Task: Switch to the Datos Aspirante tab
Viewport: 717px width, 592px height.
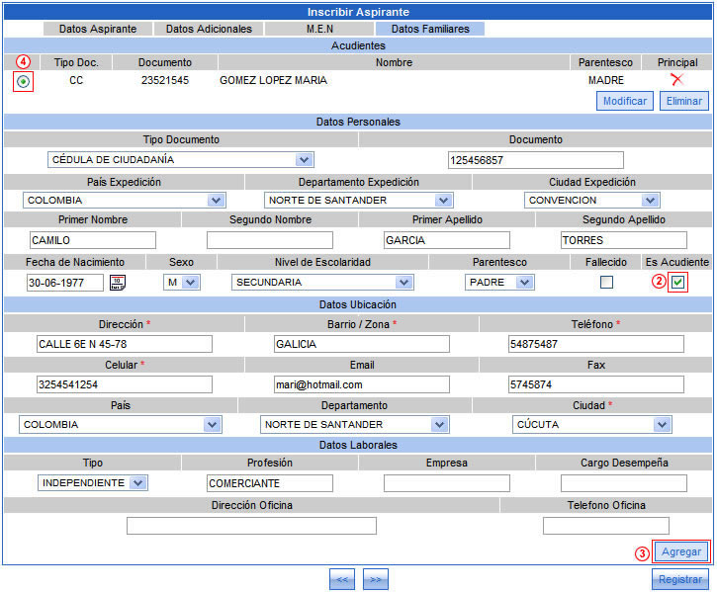Action: [x=98, y=29]
